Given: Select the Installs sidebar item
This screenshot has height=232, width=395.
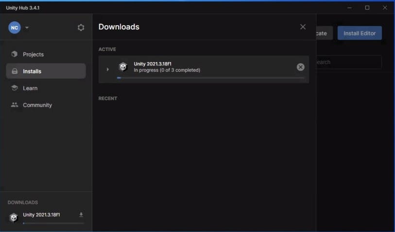Looking at the screenshot, I should point(46,71).
